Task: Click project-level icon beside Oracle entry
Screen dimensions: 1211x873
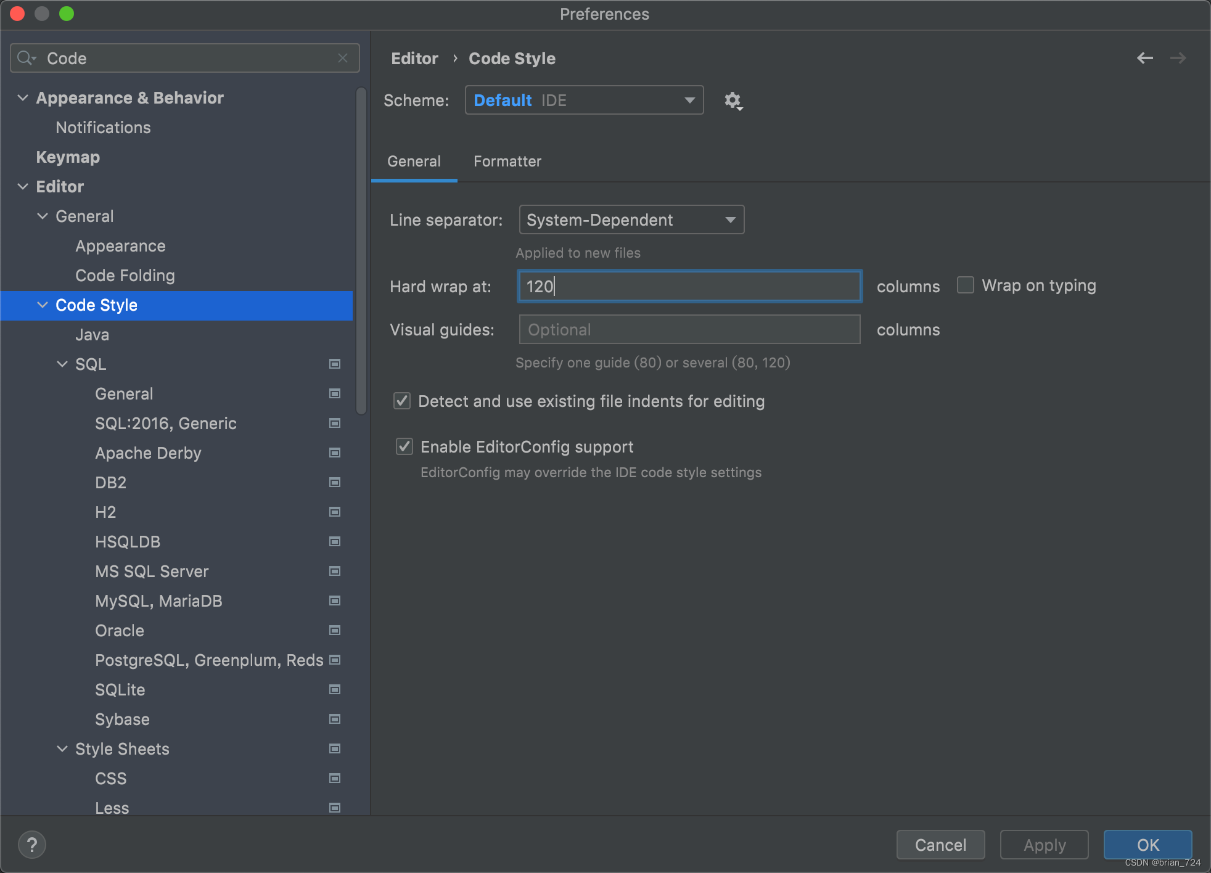Action: (335, 630)
